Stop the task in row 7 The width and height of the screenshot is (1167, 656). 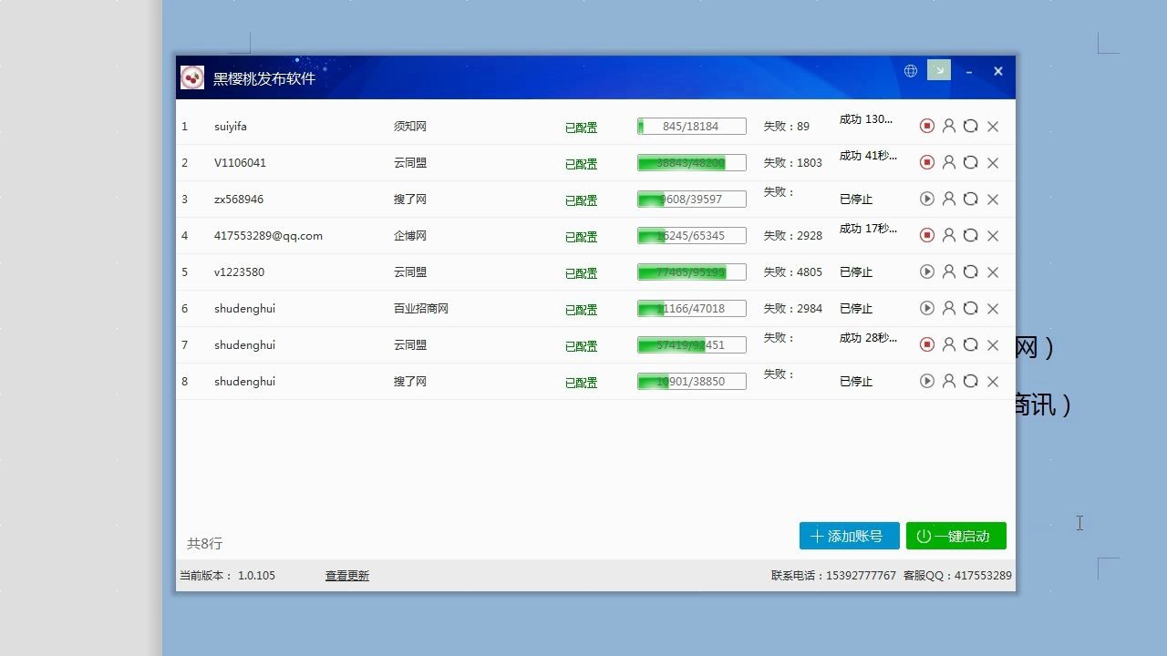[x=927, y=344]
